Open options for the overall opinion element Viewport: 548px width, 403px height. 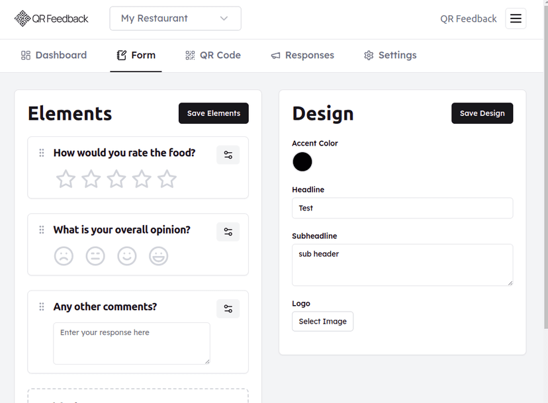228,232
